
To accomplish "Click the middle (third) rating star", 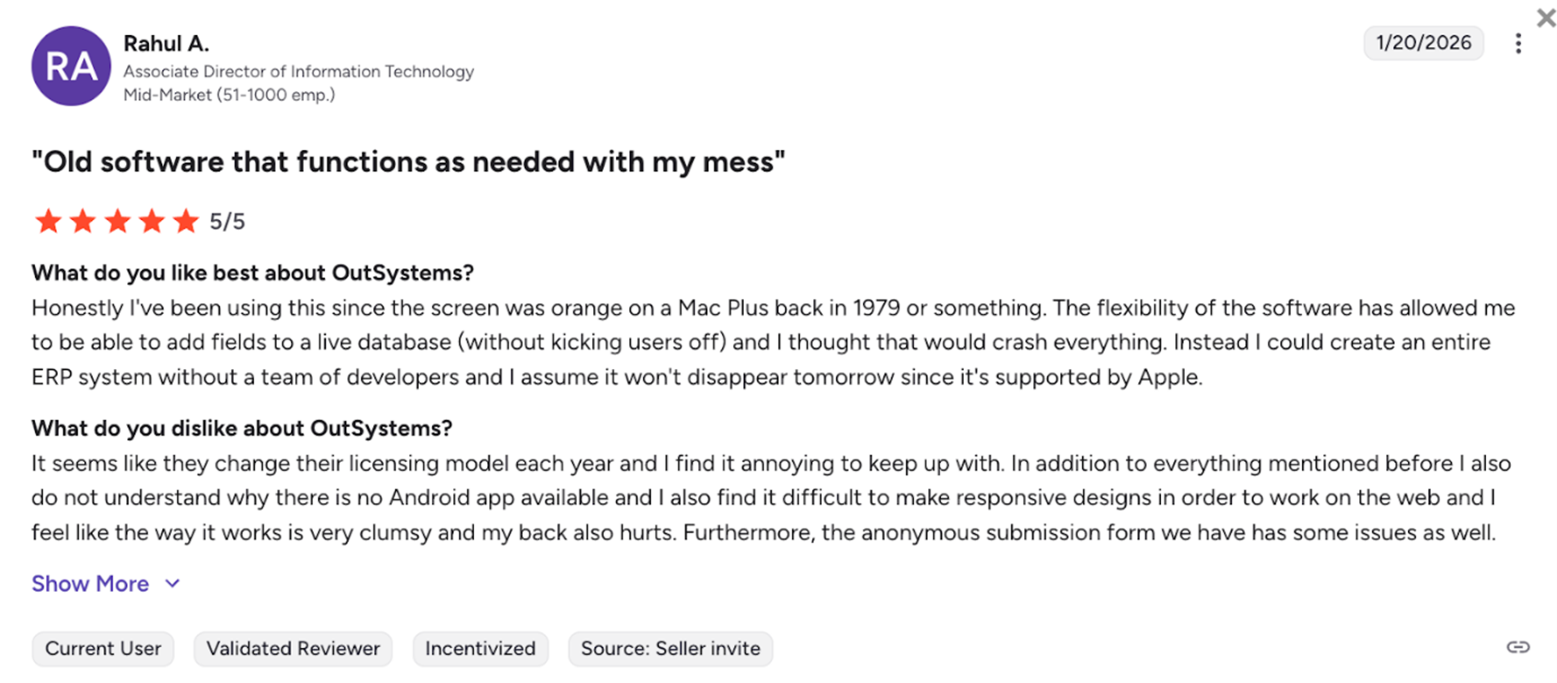I will [117, 221].
